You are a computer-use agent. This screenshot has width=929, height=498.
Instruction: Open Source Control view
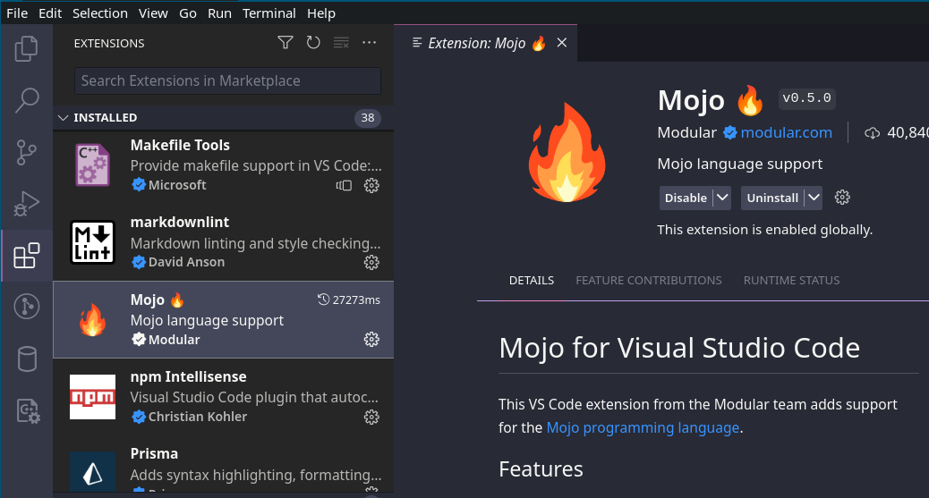coord(26,152)
